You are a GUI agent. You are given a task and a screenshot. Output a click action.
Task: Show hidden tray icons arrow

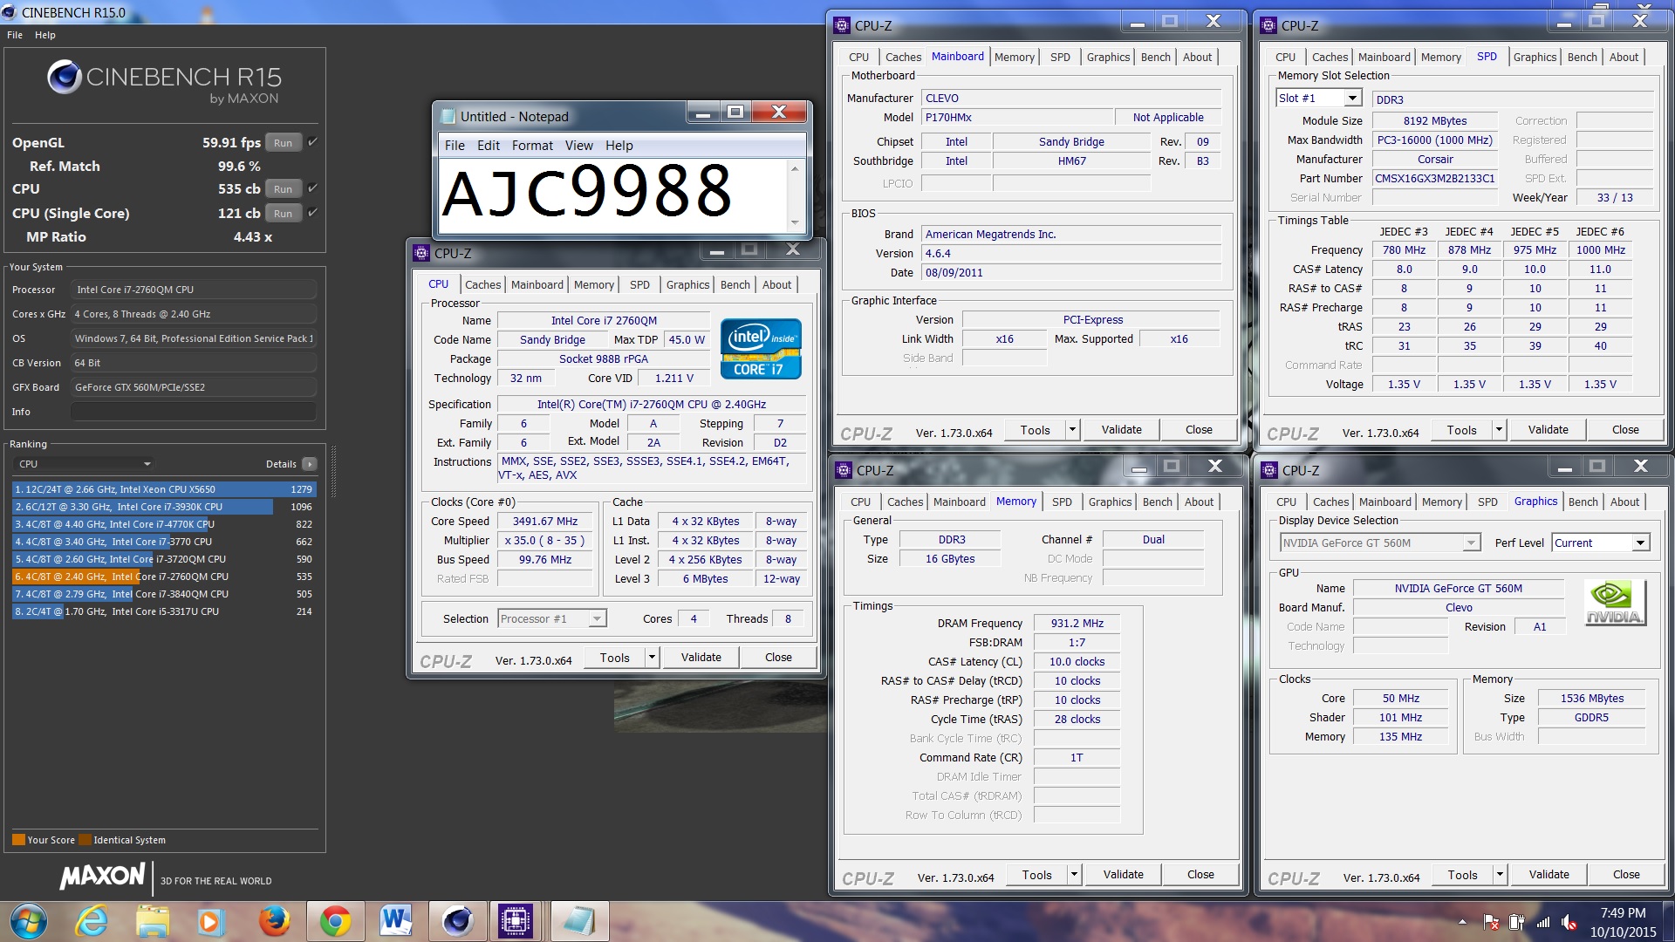point(1462,921)
